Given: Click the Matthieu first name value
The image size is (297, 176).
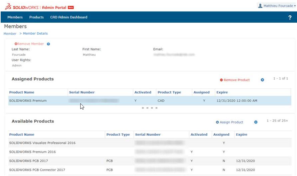Looking at the screenshot, I should coord(89,55).
